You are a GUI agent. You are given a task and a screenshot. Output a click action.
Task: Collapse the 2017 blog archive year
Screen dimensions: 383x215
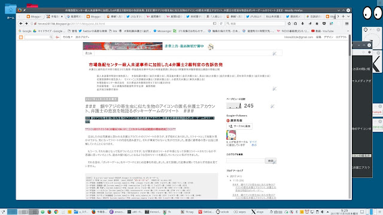tap(228, 176)
